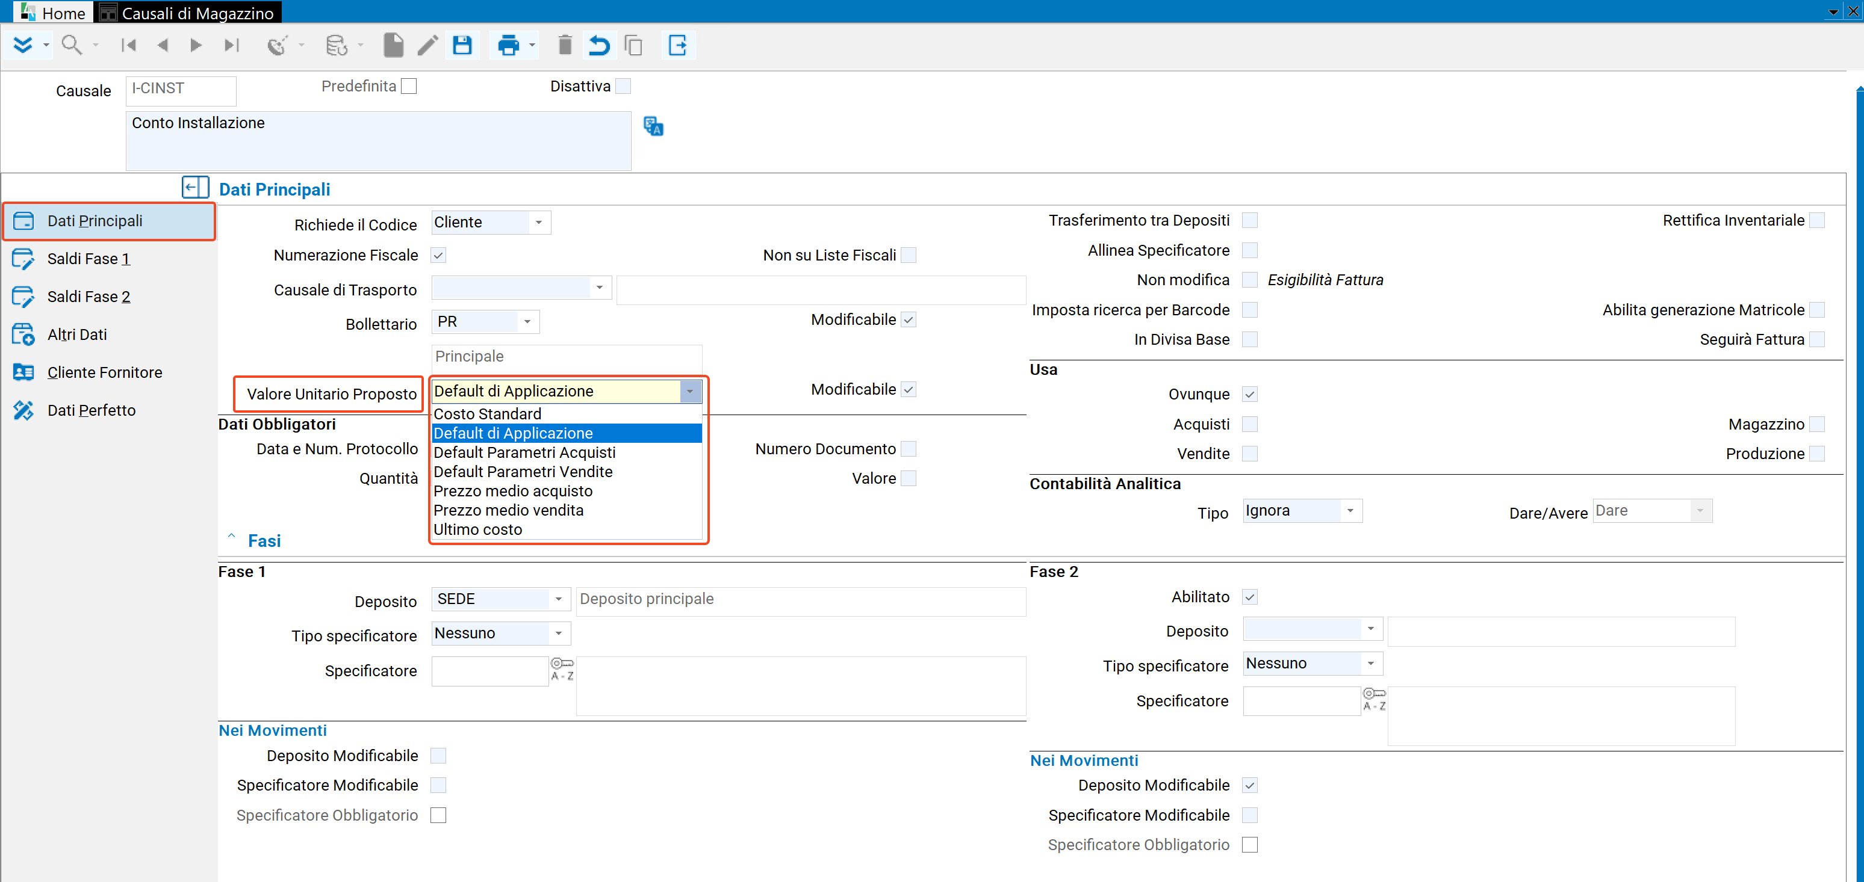This screenshot has height=882, width=1864.
Task: Enable Abilita generazione Matricole checkbox
Action: tap(1817, 310)
